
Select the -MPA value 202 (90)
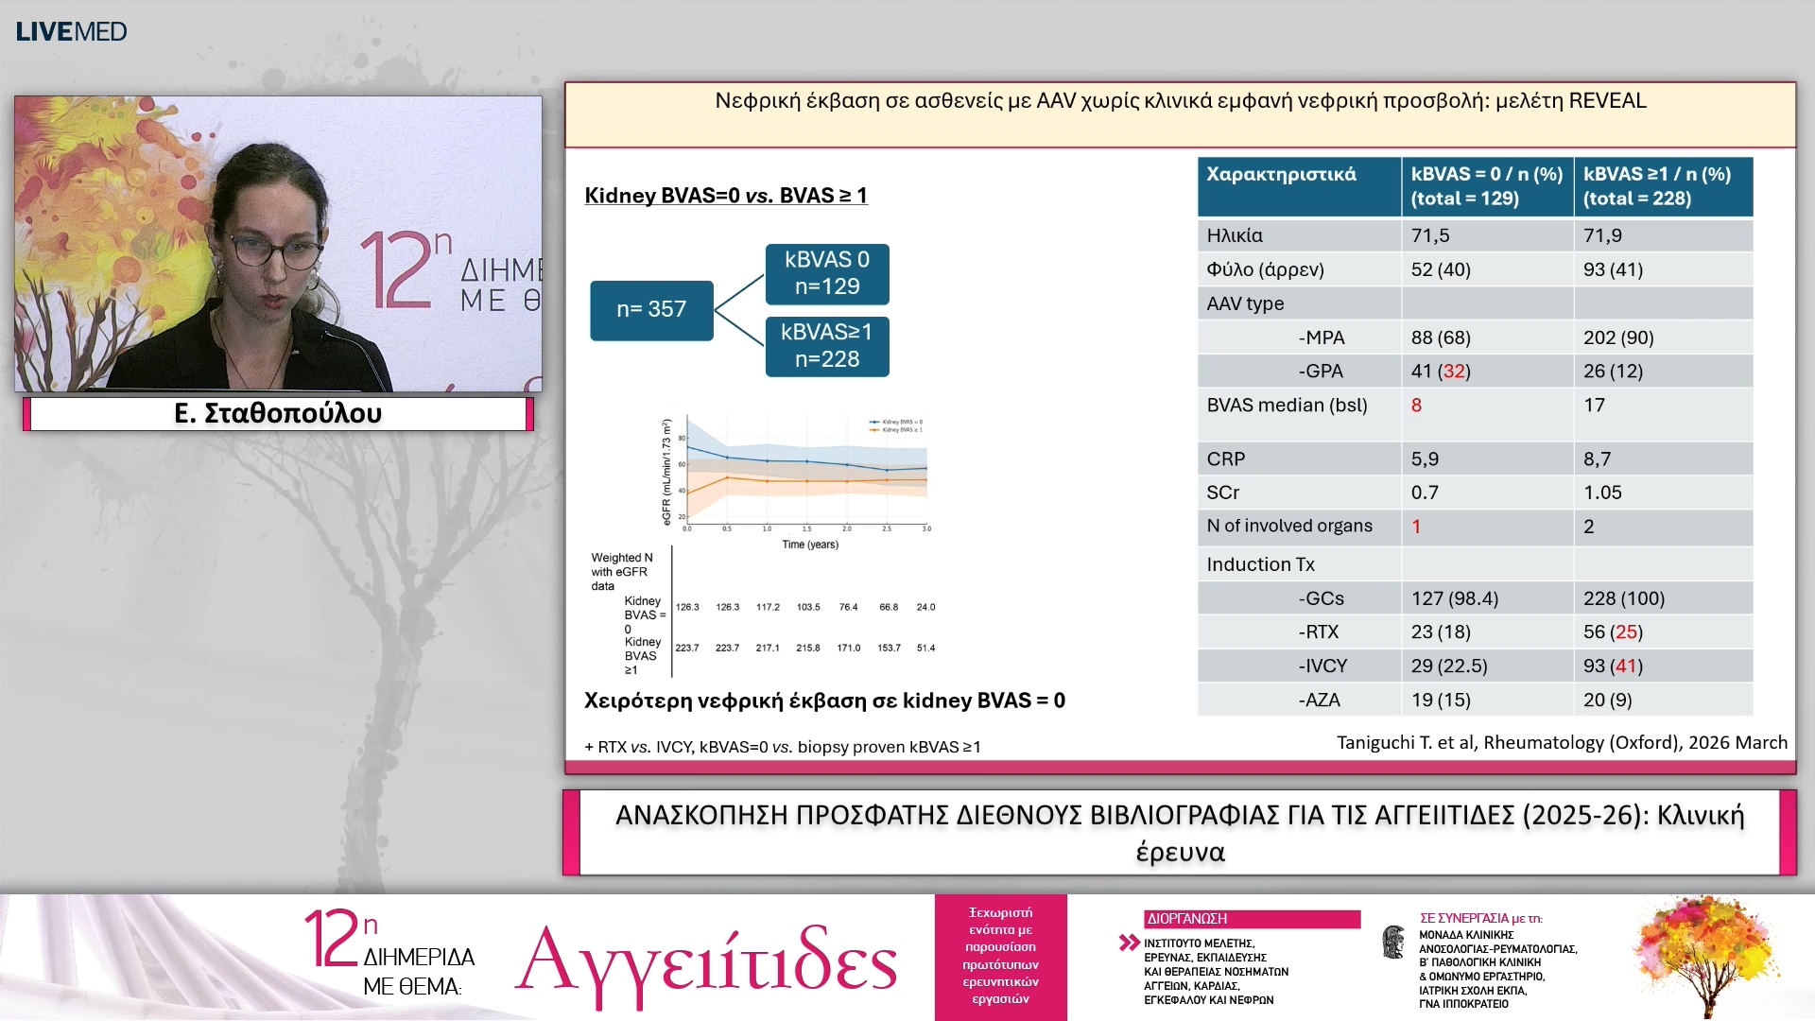pyautogui.click(x=1617, y=337)
